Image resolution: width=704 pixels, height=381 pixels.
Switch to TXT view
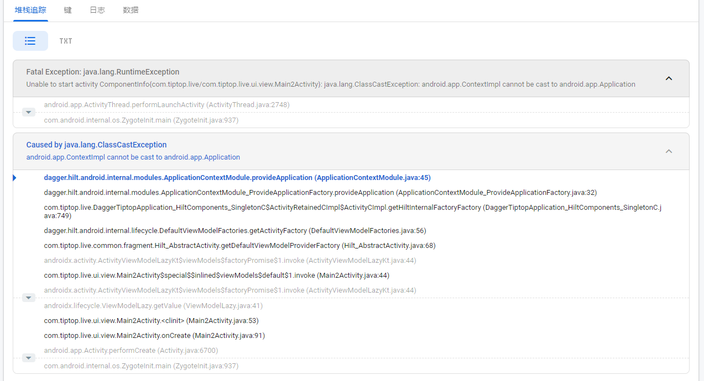pyautogui.click(x=66, y=41)
